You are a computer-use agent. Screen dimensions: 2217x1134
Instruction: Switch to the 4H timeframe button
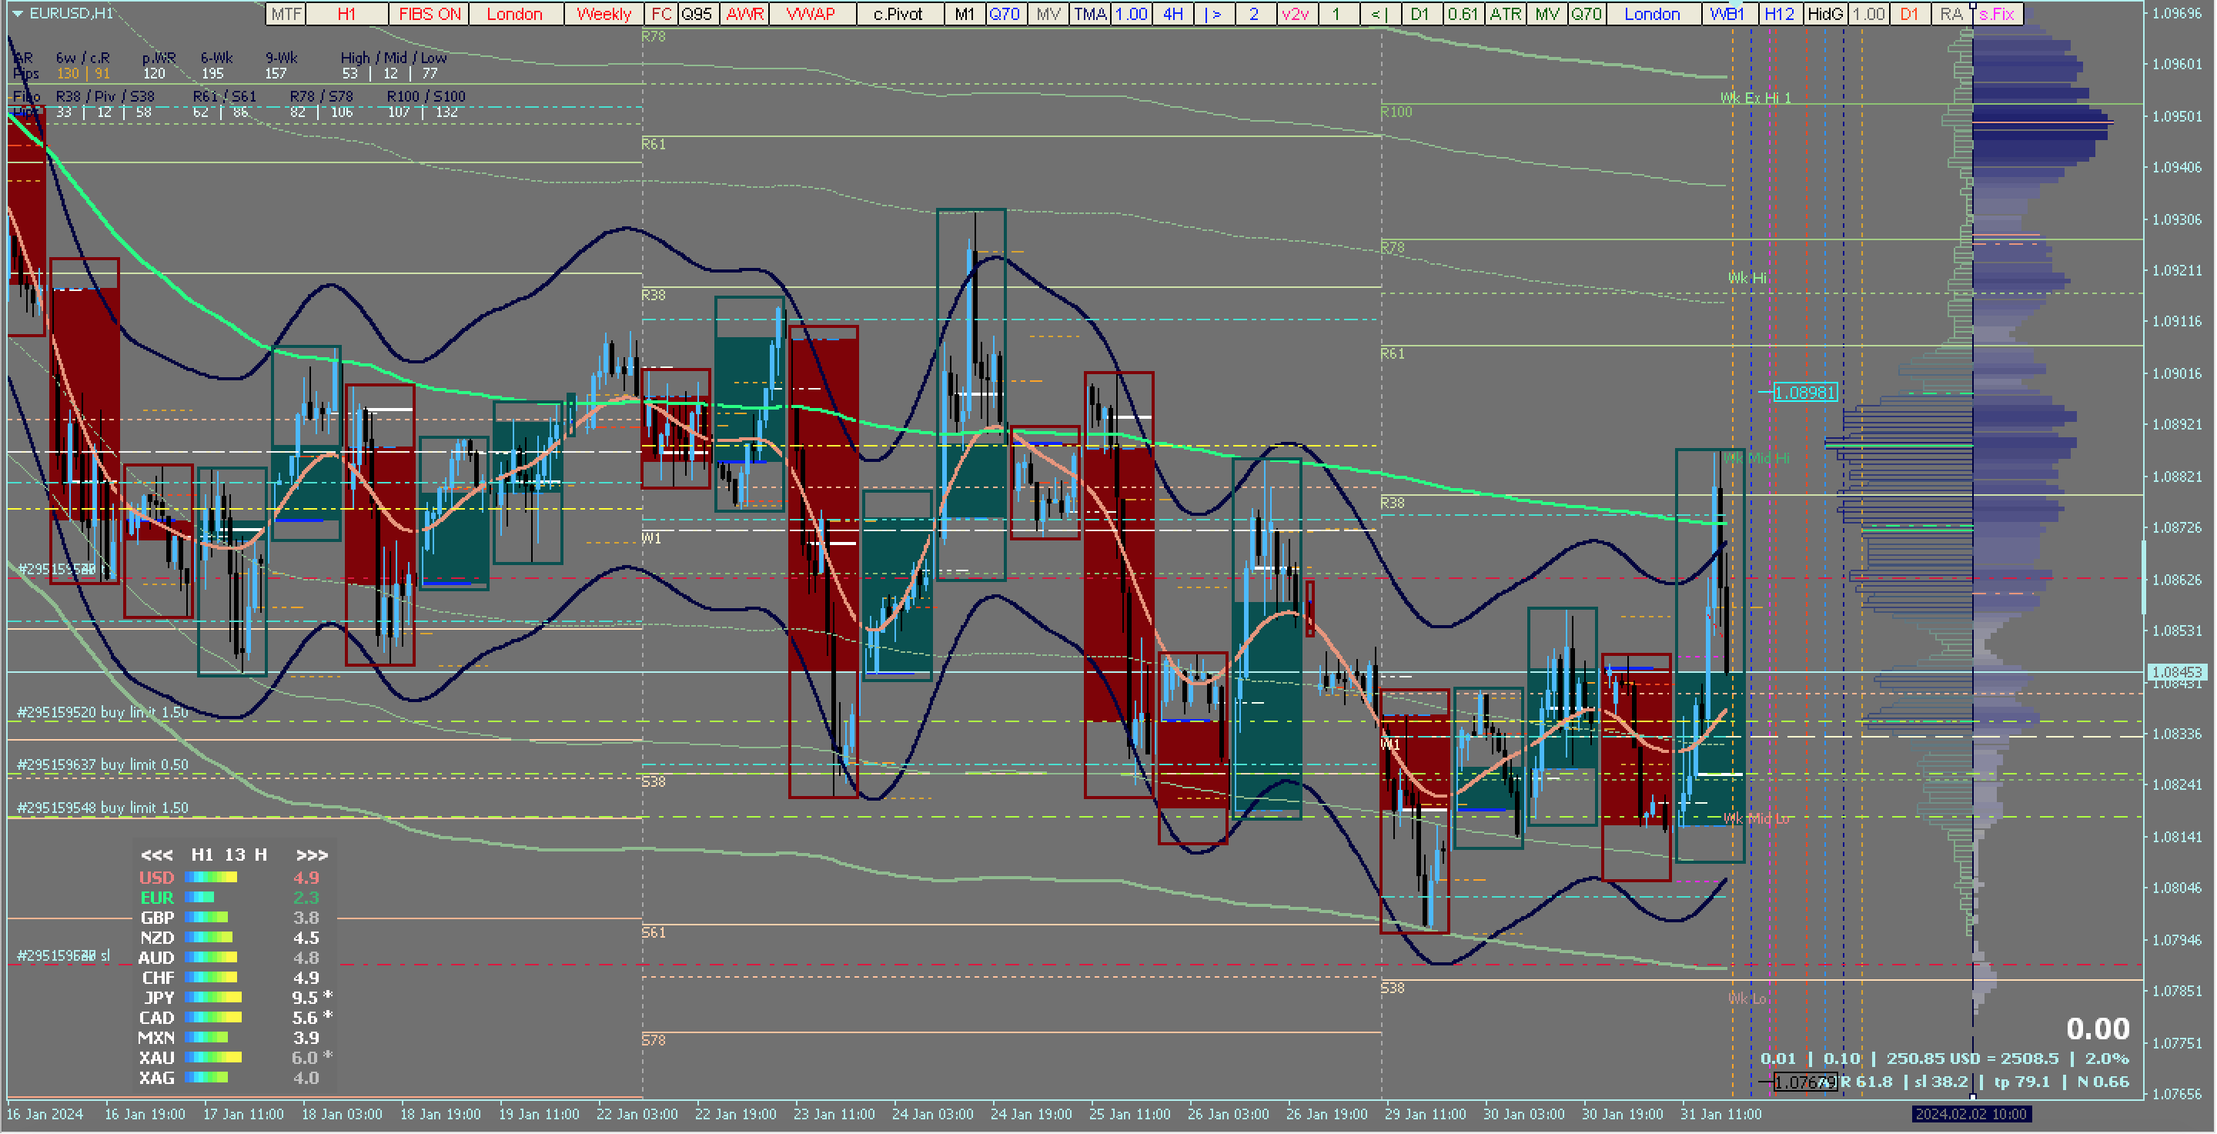(1172, 14)
